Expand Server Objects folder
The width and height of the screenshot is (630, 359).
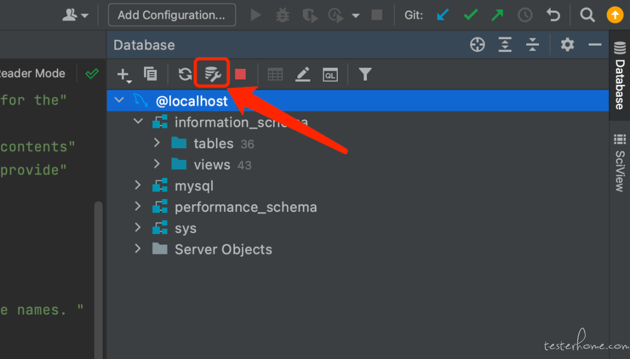click(138, 249)
